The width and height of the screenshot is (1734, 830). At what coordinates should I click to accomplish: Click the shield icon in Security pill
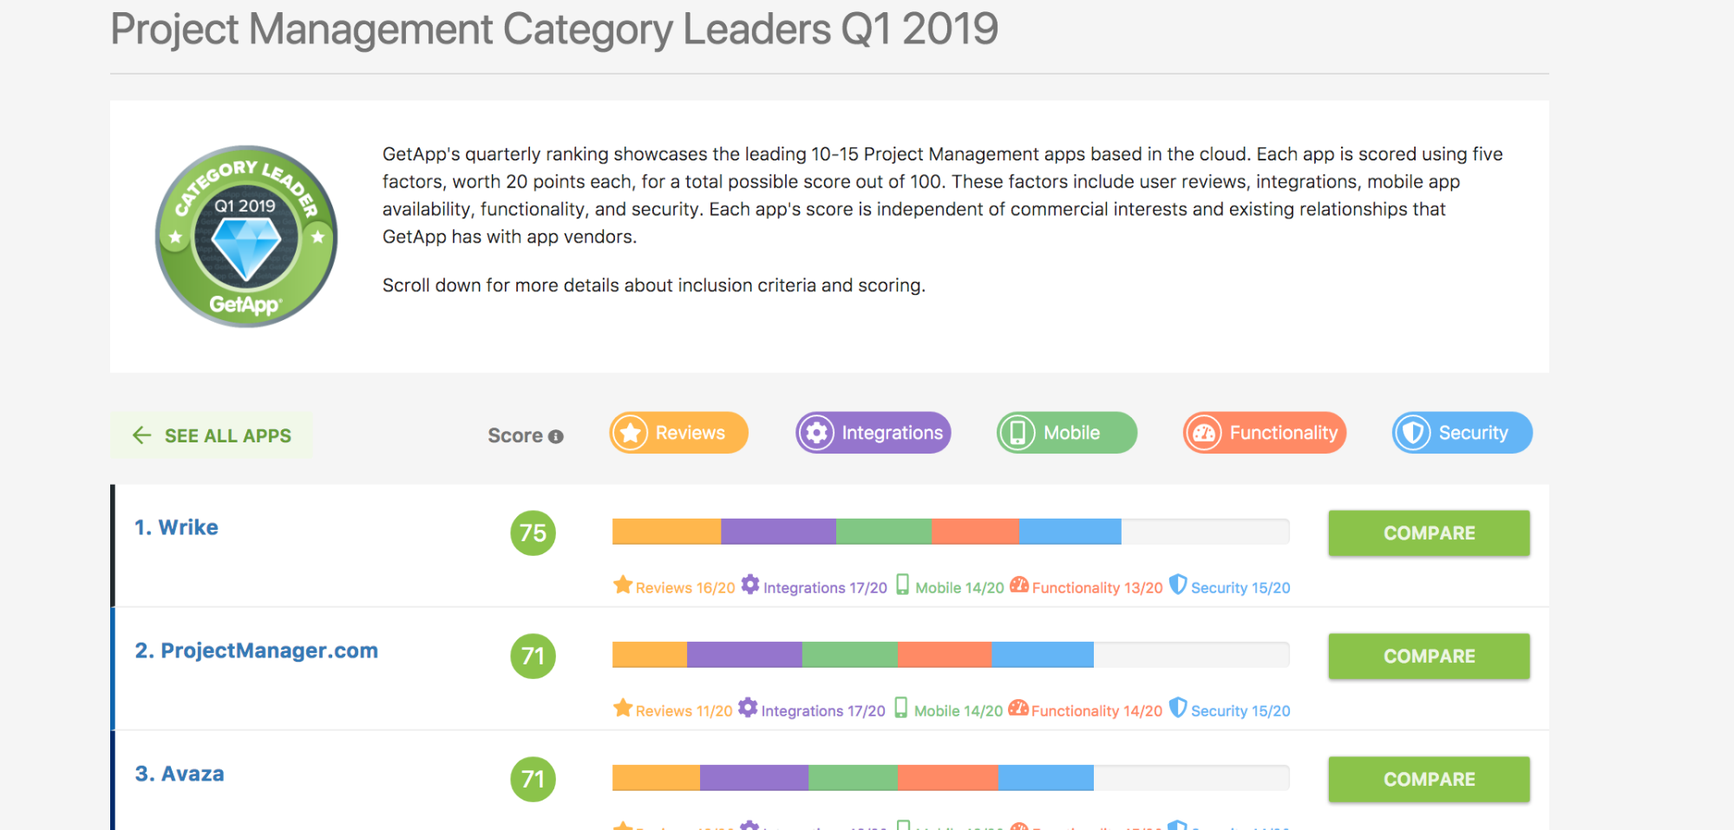1413,433
